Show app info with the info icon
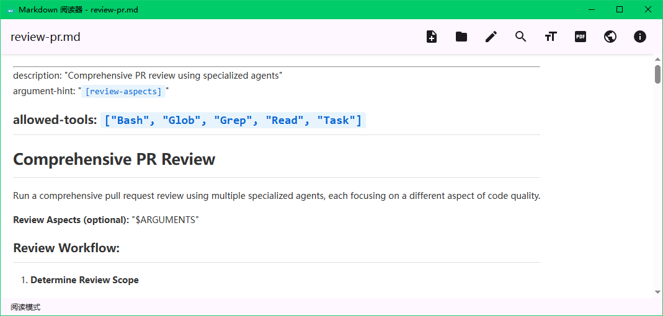 tap(640, 37)
